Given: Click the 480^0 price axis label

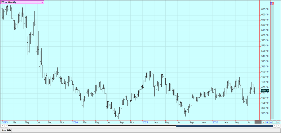Looking at the screenshot, I should 265,77.
